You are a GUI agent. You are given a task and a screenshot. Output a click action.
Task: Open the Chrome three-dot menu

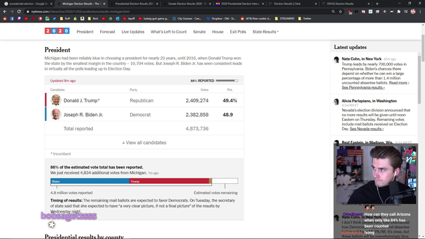420,12
